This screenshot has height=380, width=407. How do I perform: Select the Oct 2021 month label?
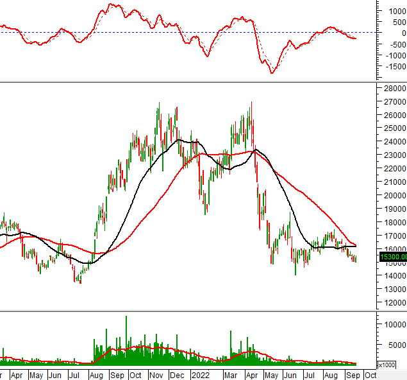135,376
